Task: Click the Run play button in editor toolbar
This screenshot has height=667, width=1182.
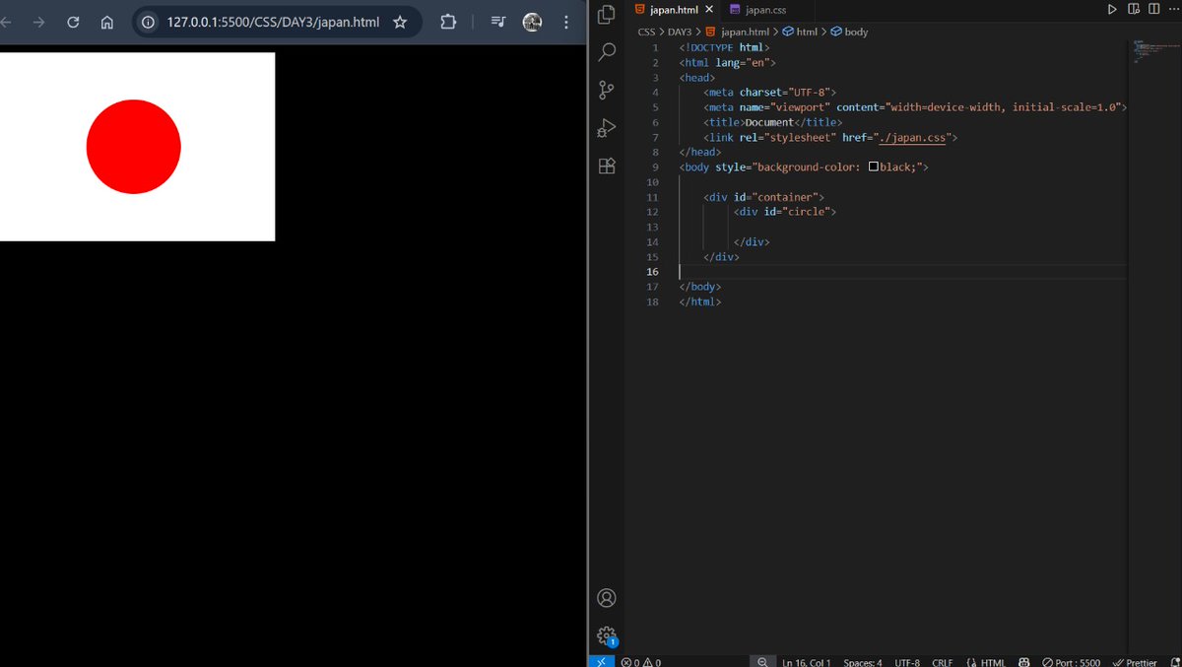Action: pyautogui.click(x=1112, y=9)
